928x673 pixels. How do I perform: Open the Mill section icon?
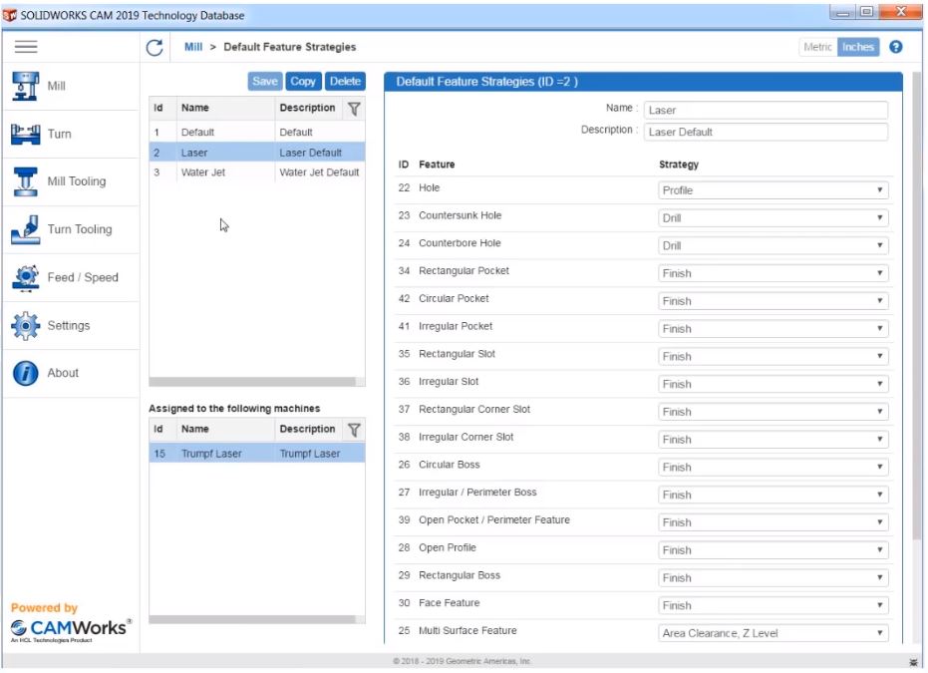26,86
